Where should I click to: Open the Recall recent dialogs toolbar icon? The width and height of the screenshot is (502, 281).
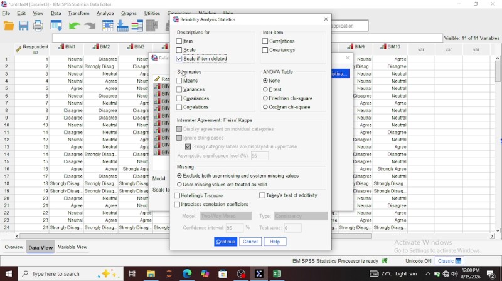(x=56, y=26)
